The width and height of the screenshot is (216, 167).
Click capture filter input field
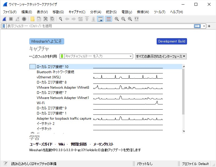[x=97, y=56]
